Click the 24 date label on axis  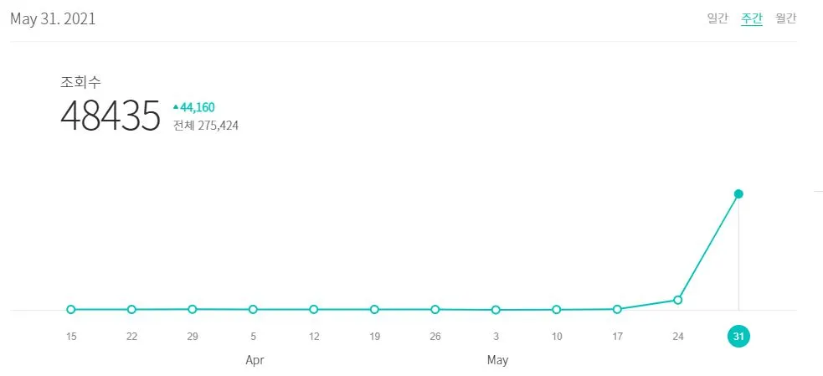677,336
